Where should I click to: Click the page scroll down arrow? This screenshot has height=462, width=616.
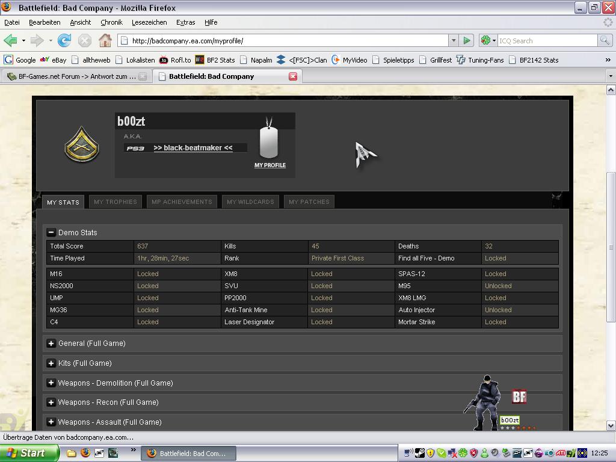click(x=611, y=425)
